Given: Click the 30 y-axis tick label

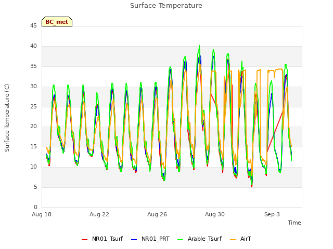Looking at the screenshot, I should [33, 86].
